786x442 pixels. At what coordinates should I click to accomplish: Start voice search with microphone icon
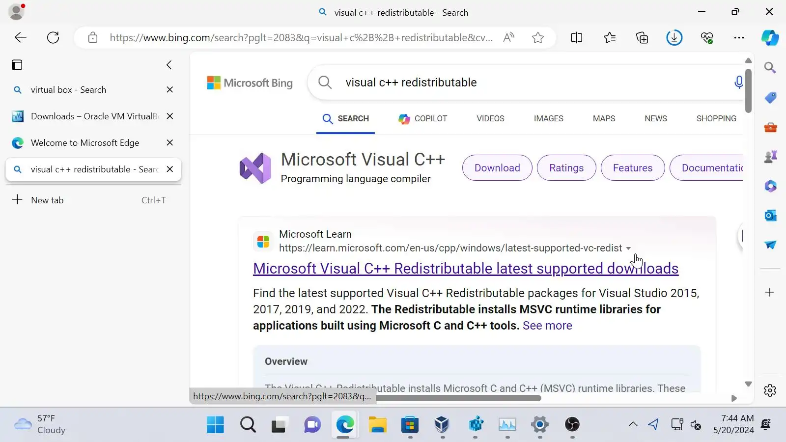coord(738,83)
